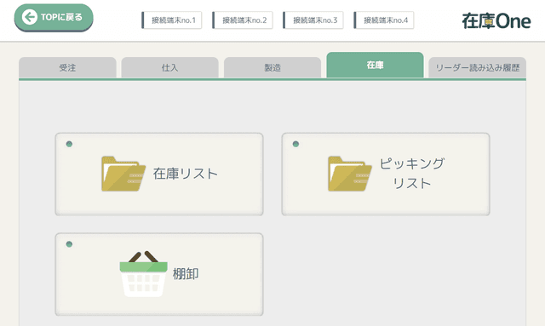The image size is (545, 326).
Task: Open the ピッキングリスト text label
Action: tap(412, 174)
